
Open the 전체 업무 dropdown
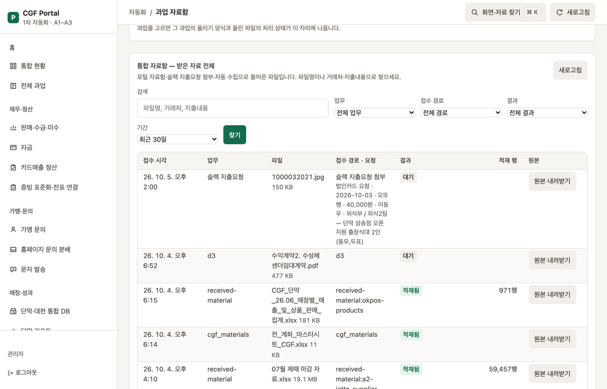(x=375, y=113)
